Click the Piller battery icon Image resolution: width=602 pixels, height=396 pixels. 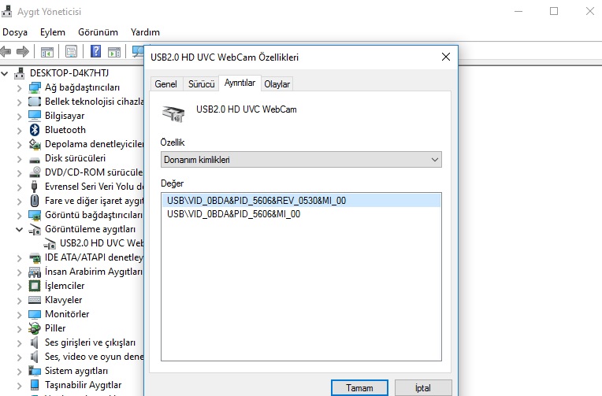click(x=35, y=328)
